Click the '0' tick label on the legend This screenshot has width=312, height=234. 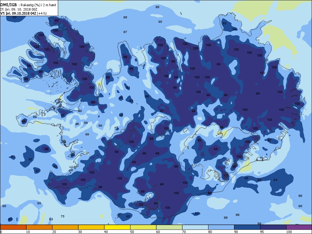(1, 232)
